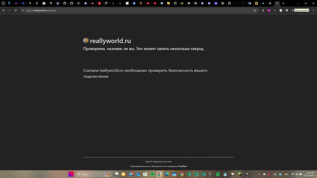
Task: Switch to the yellow T shield tab
Action: coord(168,3)
